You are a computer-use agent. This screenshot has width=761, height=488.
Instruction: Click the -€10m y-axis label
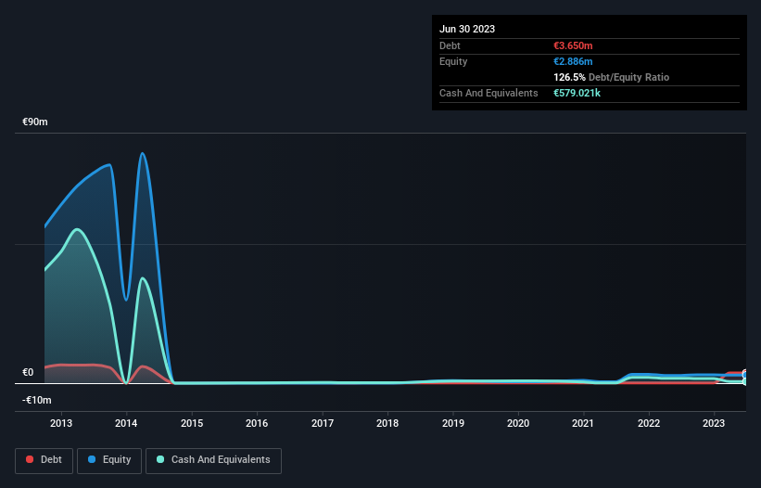click(x=37, y=400)
